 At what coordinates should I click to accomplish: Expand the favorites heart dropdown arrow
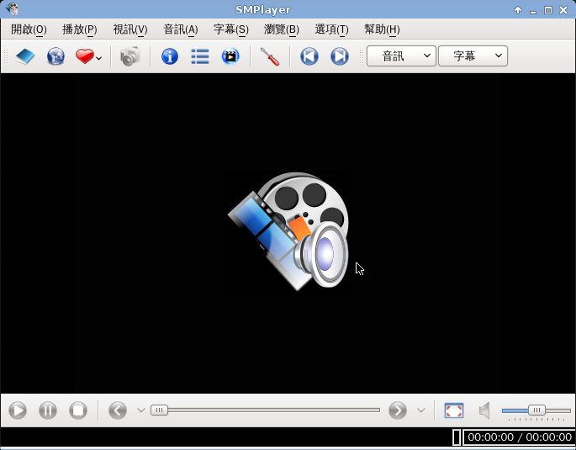coord(99,58)
